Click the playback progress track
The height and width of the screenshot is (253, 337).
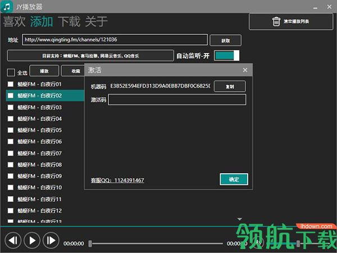[157, 243]
